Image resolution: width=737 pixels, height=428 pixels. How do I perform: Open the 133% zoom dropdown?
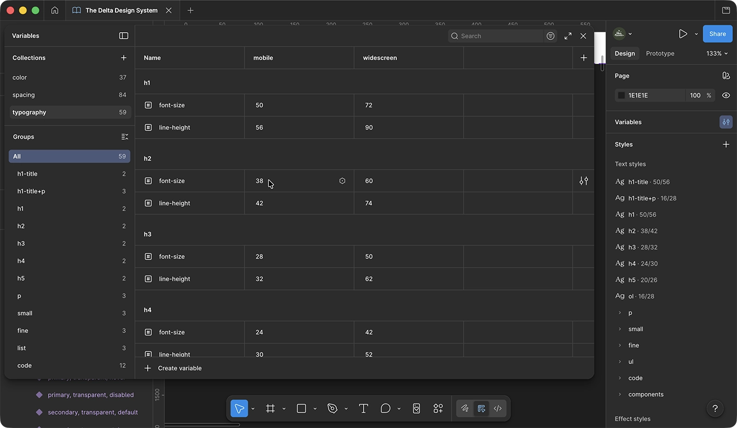(x=716, y=53)
